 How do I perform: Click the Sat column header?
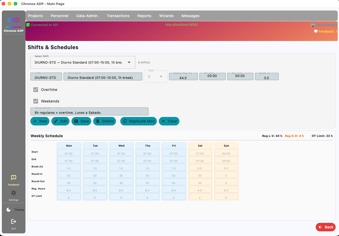[x=200, y=146]
